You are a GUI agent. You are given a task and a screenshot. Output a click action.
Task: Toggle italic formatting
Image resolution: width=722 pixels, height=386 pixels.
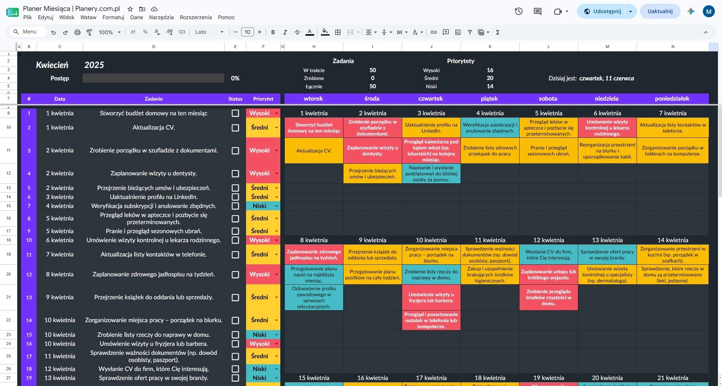285,32
